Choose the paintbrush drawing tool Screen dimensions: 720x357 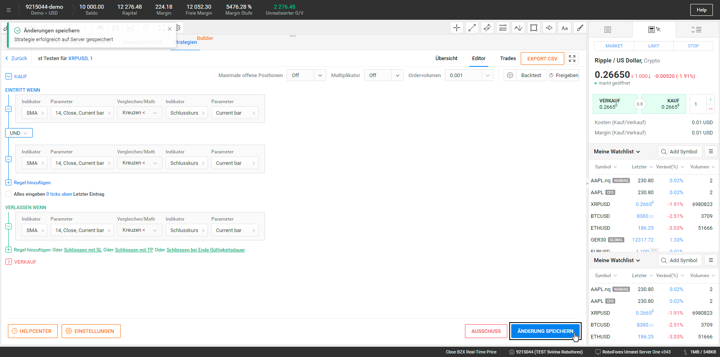point(580,28)
